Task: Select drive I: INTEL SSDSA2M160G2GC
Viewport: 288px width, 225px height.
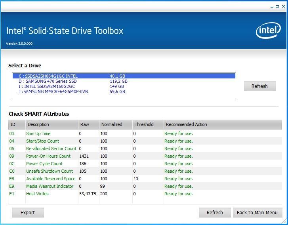Action: pyautogui.click(x=124, y=86)
